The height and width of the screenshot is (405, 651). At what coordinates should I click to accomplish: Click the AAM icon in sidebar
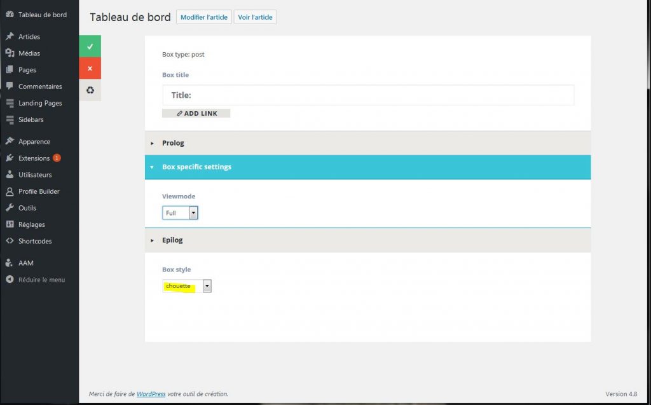10,263
